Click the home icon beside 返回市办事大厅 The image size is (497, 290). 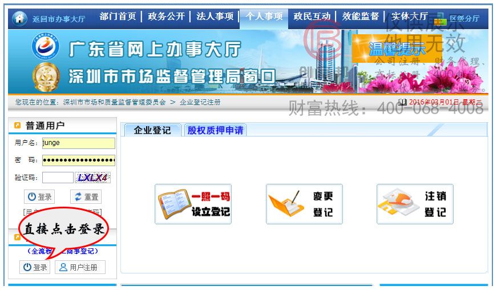(19, 18)
